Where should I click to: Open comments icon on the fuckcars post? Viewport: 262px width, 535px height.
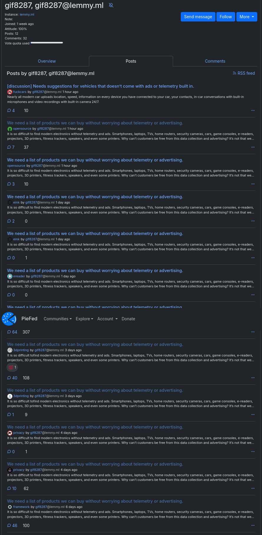9,111
